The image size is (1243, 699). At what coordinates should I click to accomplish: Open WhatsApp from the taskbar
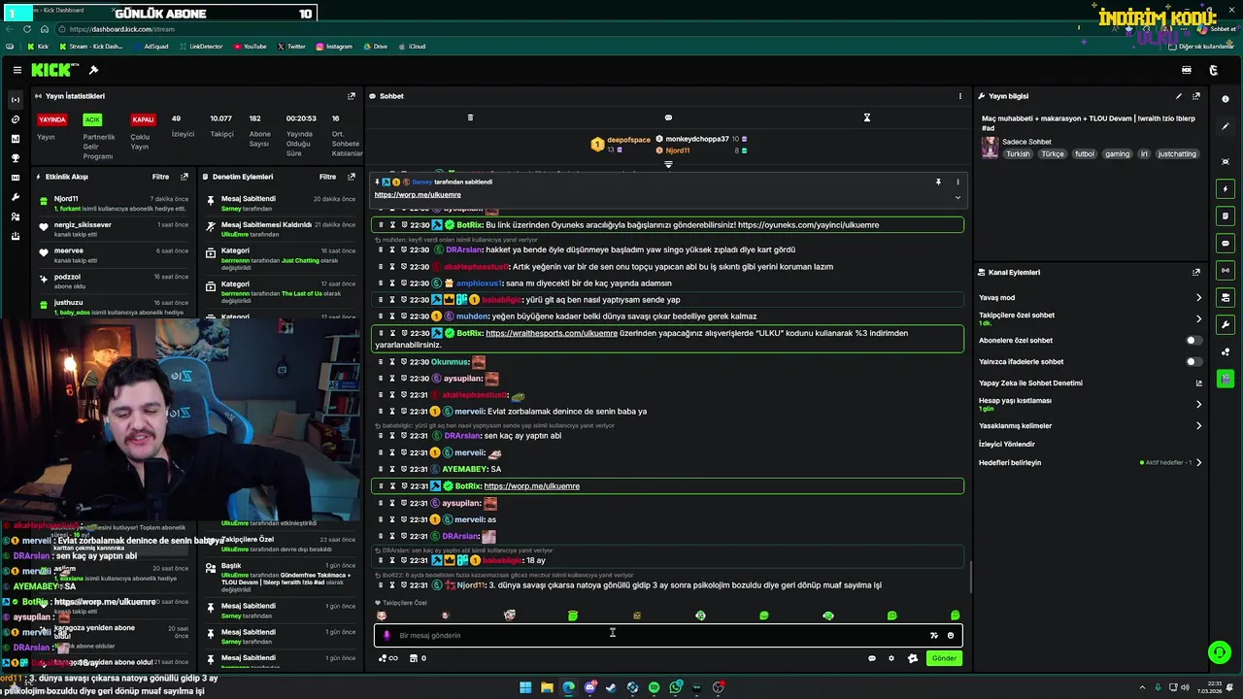[675, 687]
